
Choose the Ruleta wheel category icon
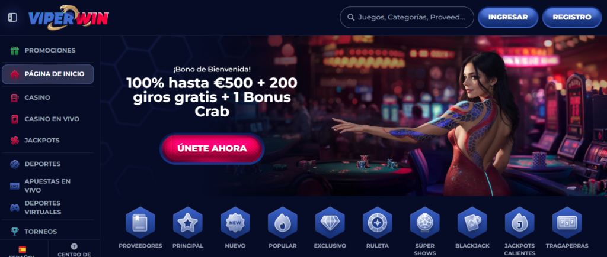click(378, 223)
